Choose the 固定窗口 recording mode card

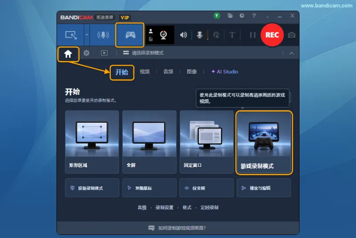tap(206, 142)
